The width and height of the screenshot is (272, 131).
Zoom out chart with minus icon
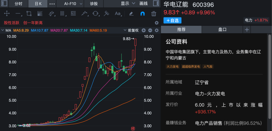pos(150,30)
